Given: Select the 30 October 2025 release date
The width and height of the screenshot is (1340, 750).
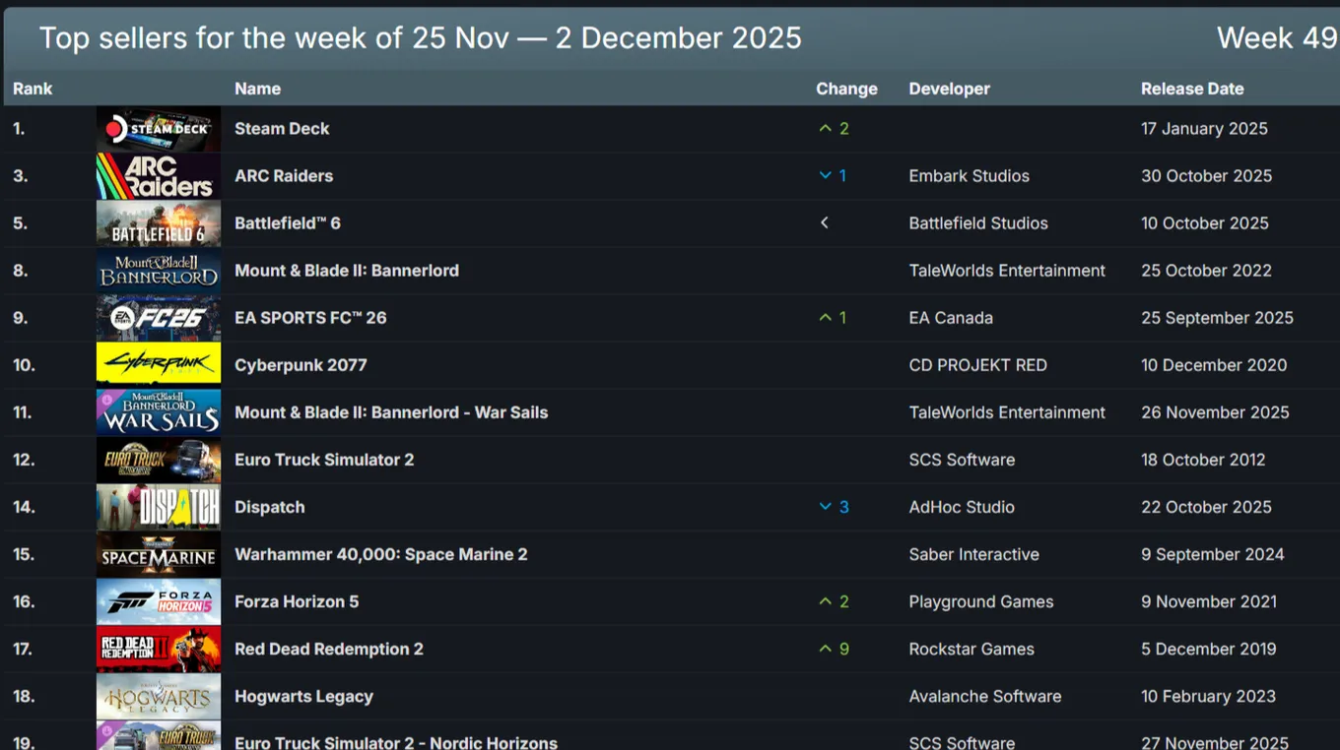Looking at the screenshot, I should [x=1206, y=176].
